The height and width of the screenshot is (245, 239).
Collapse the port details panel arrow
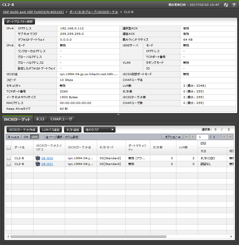click(118, 115)
